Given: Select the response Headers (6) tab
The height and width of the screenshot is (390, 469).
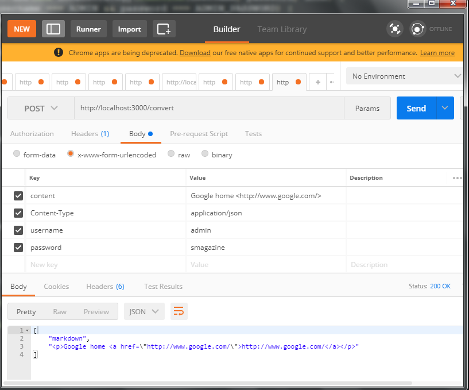Looking at the screenshot, I should 105,287.
